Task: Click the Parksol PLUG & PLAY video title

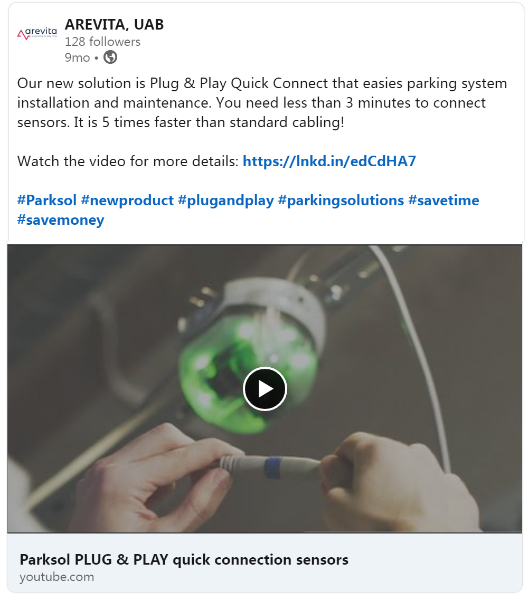Action: tap(184, 559)
